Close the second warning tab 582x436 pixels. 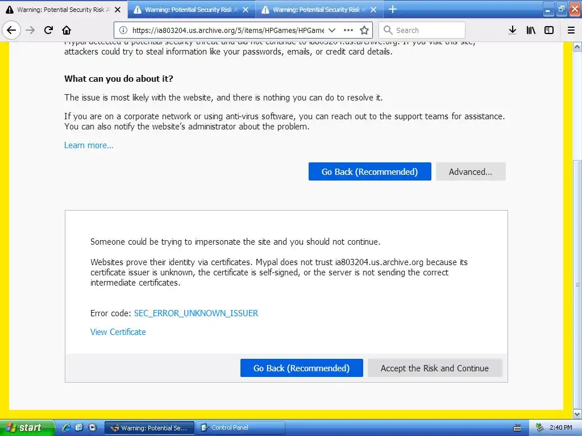(246, 10)
